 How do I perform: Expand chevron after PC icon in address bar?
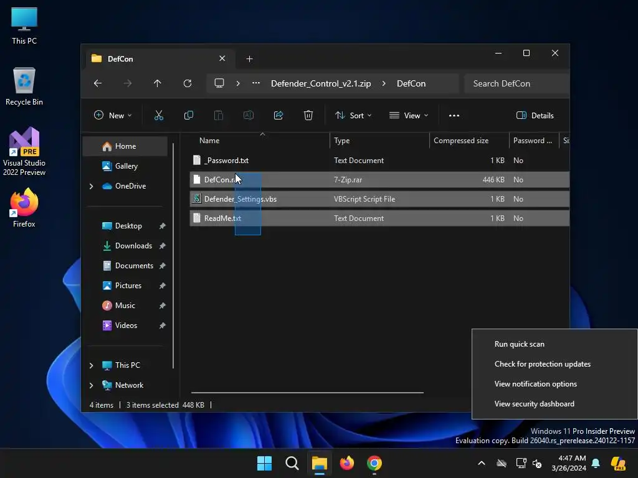tap(238, 83)
